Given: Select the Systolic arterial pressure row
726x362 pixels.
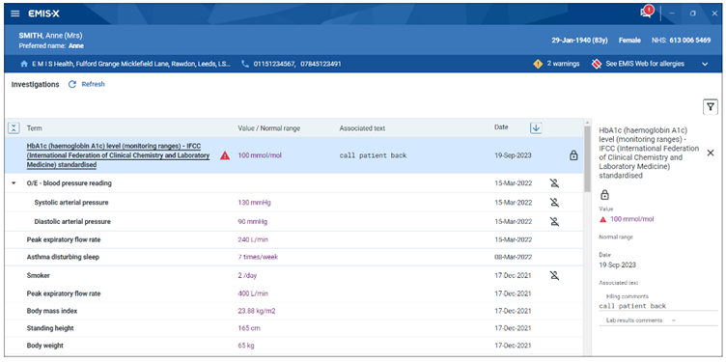Looking at the screenshot, I should pos(294,203).
